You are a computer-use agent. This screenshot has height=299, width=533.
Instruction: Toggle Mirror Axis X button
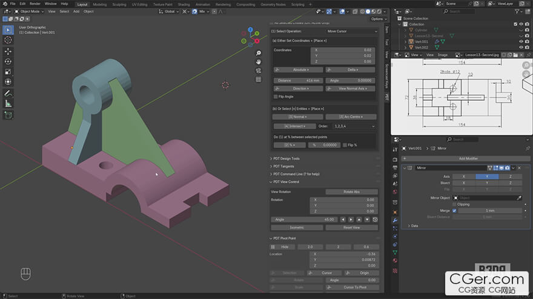[464, 176]
